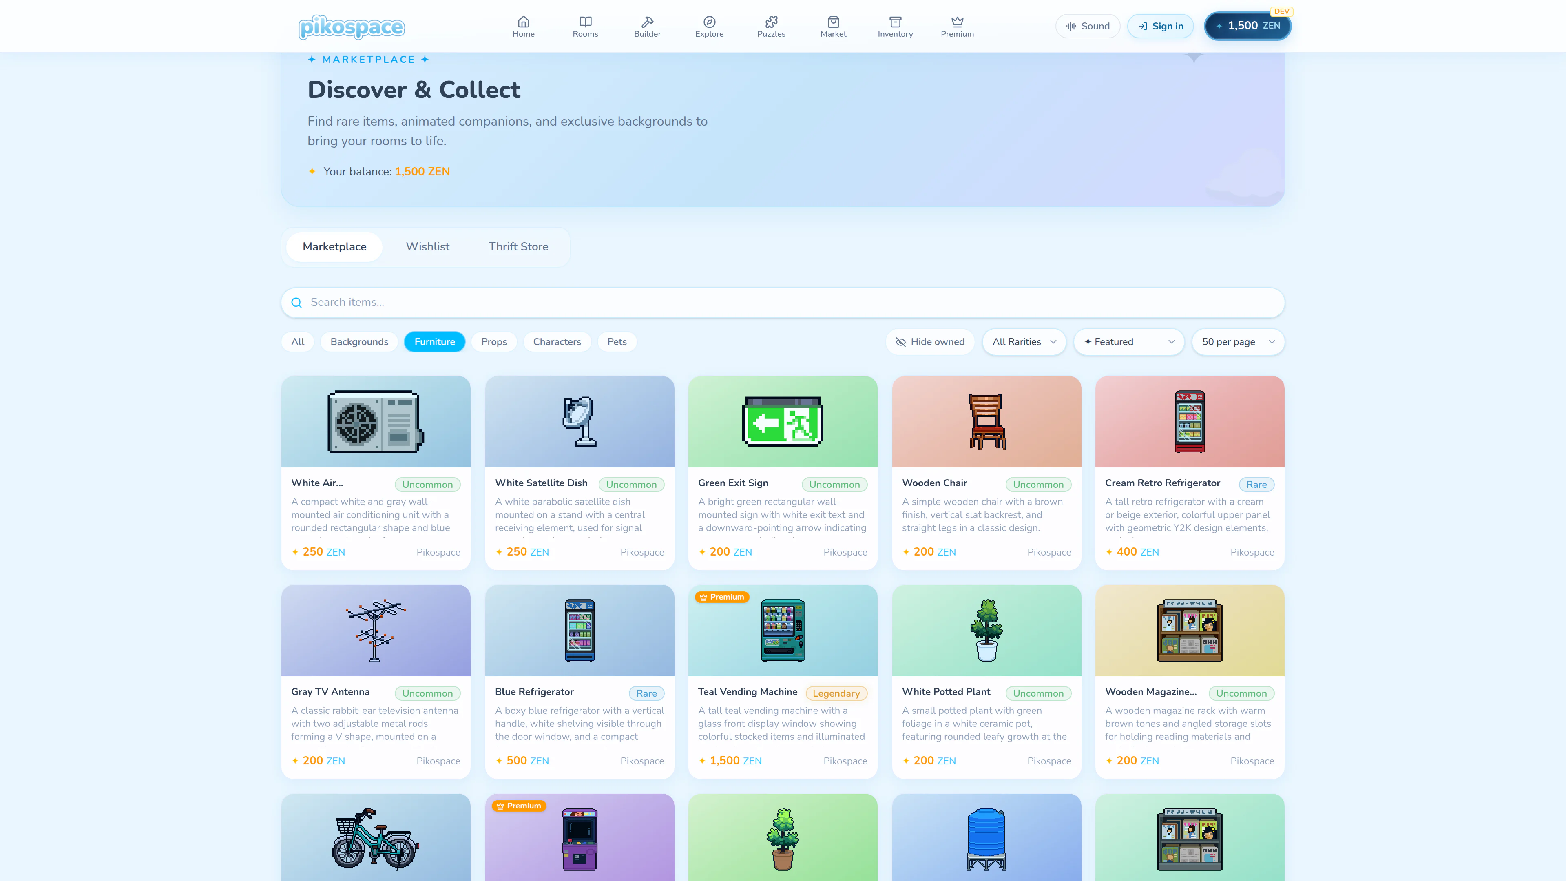Click the purple arcade machine image

580,839
